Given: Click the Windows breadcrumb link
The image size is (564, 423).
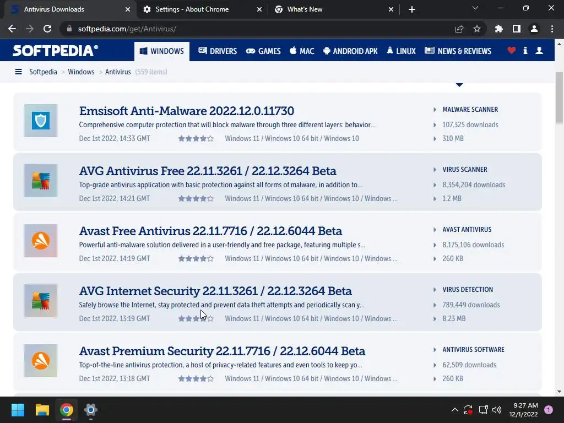Looking at the screenshot, I should click(81, 72).
